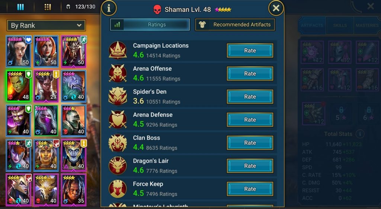
Task: Rate the champion for Spider's Den
Action: click(x=250, y=96)
